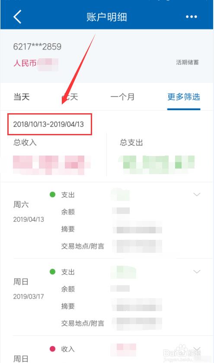Open the 周六 2019/04/13 支出 record
214x363 pixels.
point(107,220)
